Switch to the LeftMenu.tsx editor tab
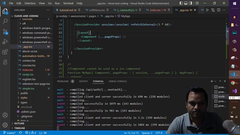 tap(97, 10)
